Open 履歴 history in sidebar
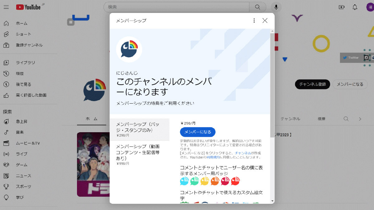 20,73
